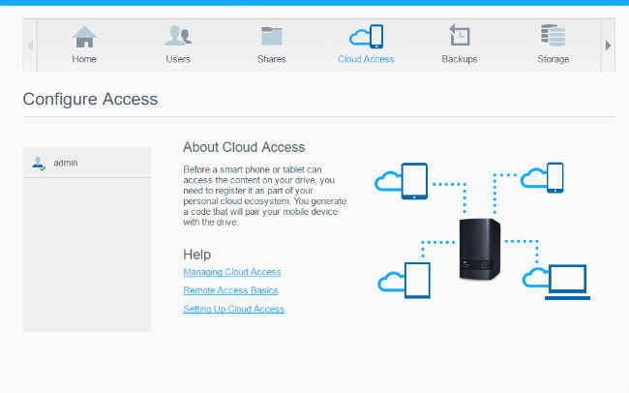Screen dimensions: 629x393
Task: Open the Home house icon
Action: (x=84, y=37)
